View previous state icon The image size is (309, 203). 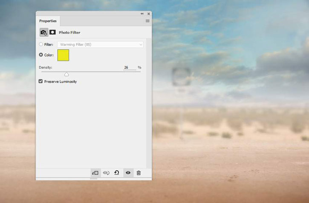pyautogui.click(x=106, y=173)
